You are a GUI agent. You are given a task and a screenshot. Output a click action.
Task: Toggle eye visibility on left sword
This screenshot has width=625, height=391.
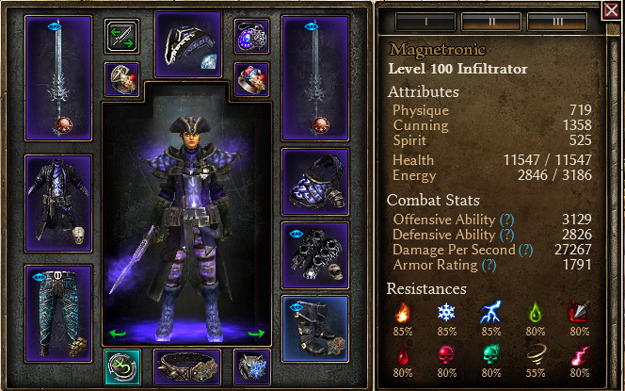(x=55, y=26)
